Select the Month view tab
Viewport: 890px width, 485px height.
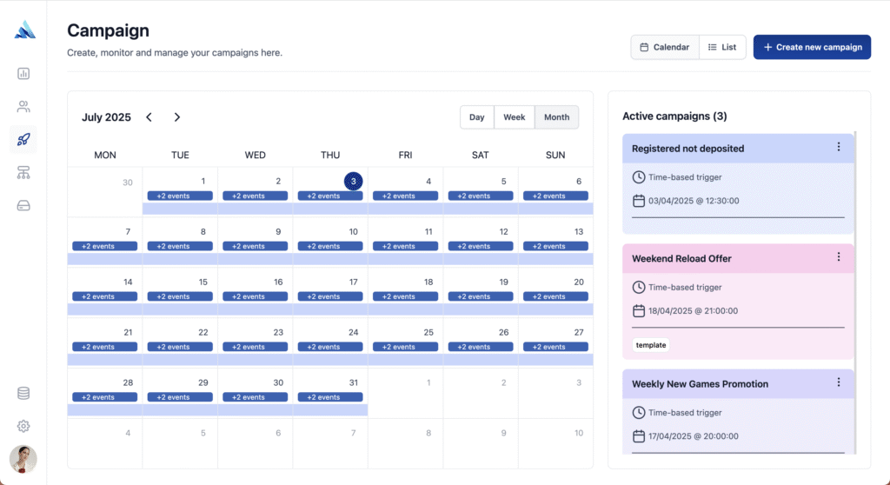coord(557,117)
